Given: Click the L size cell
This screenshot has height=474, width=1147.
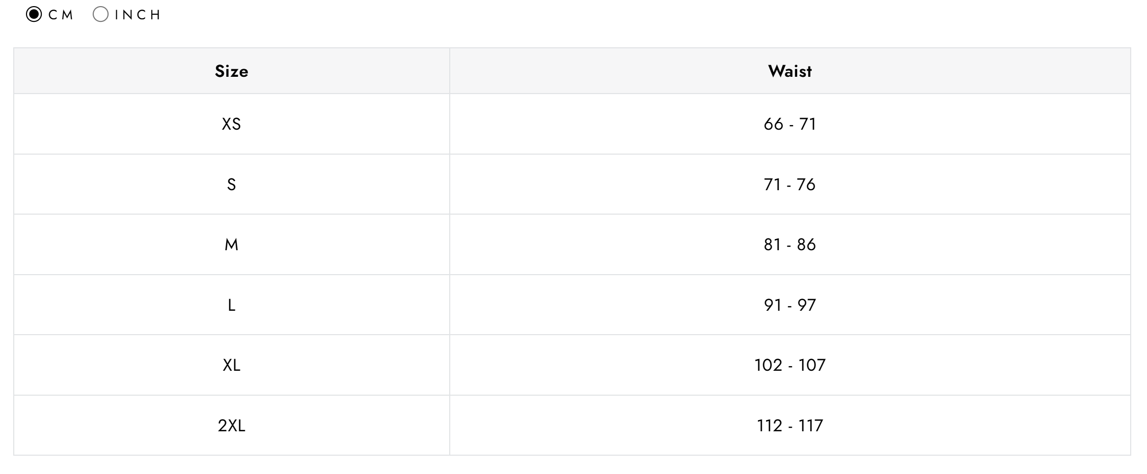Looking at the screenshot, I should [231, 305].
